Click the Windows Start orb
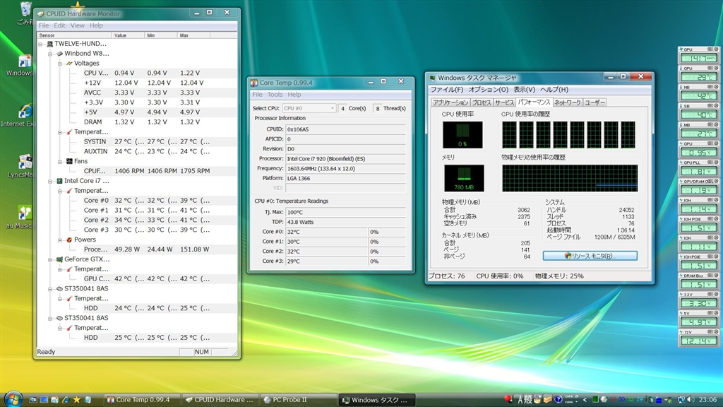 [12, 399]
